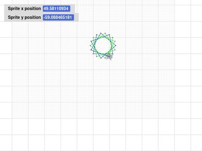Click the gray turtle sprite

click(x=110, y=57)
